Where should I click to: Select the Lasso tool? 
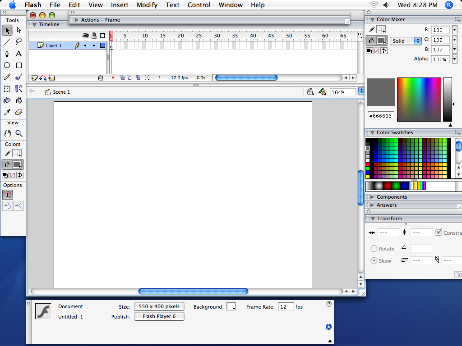(x=19, y=42)
